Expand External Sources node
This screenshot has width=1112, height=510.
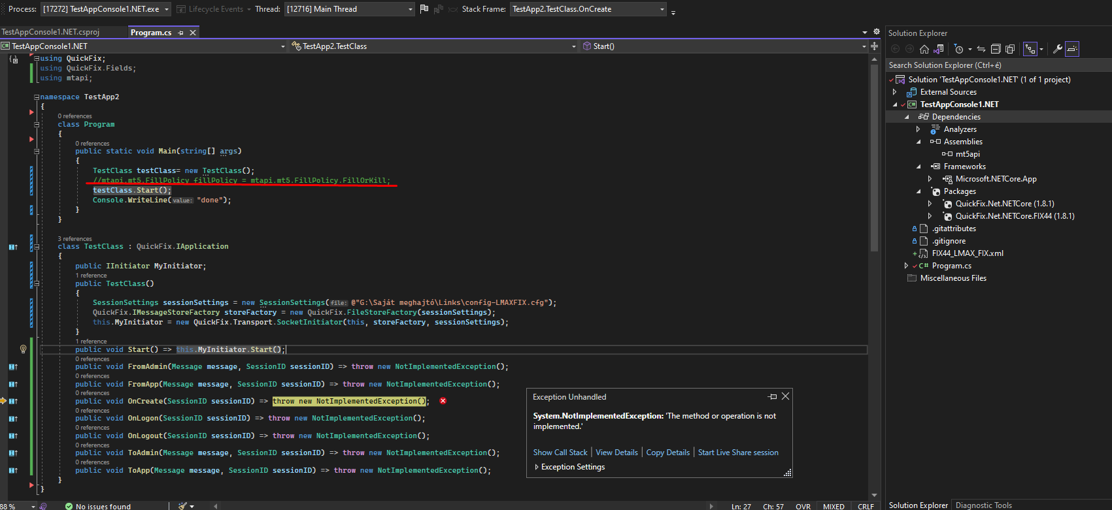[895, 92]
